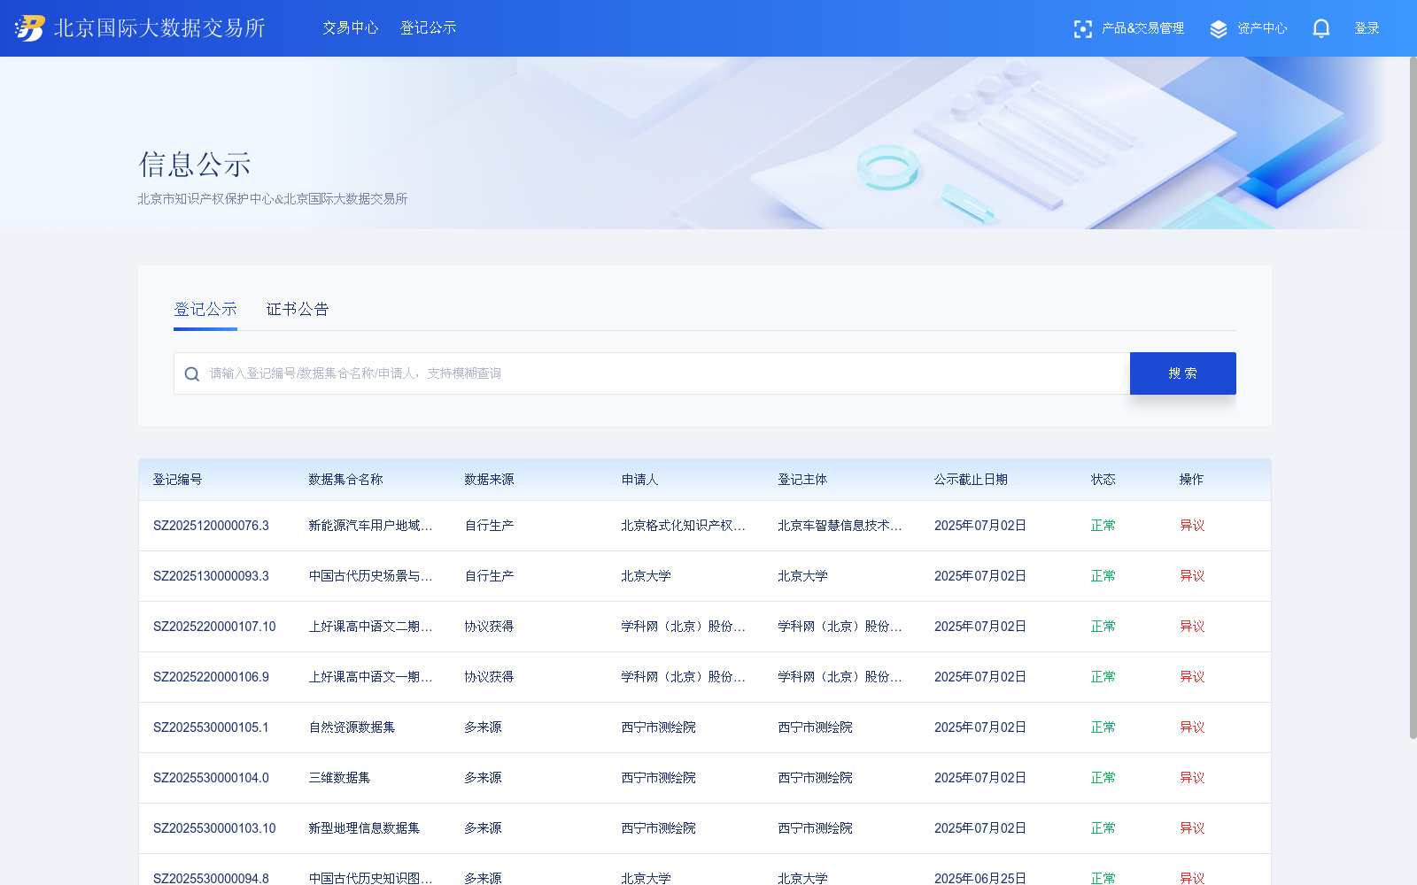Click dataset name 新能源汽车用户地域…
This screenshot has width=1417, height=885.
click(x=370, y=526)
